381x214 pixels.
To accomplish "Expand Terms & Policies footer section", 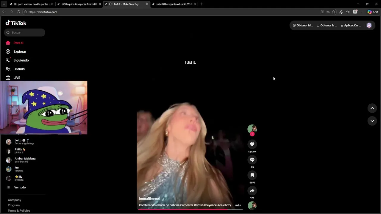I will pyautogui.click(x=19, y=210).
